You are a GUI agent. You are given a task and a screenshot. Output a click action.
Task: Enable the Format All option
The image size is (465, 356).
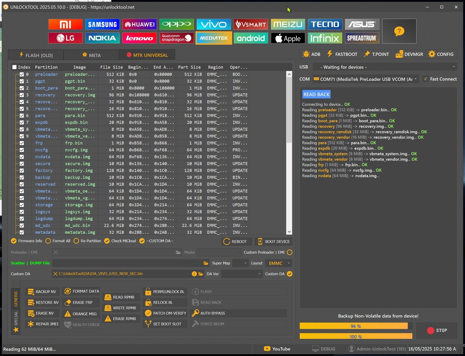58,241
